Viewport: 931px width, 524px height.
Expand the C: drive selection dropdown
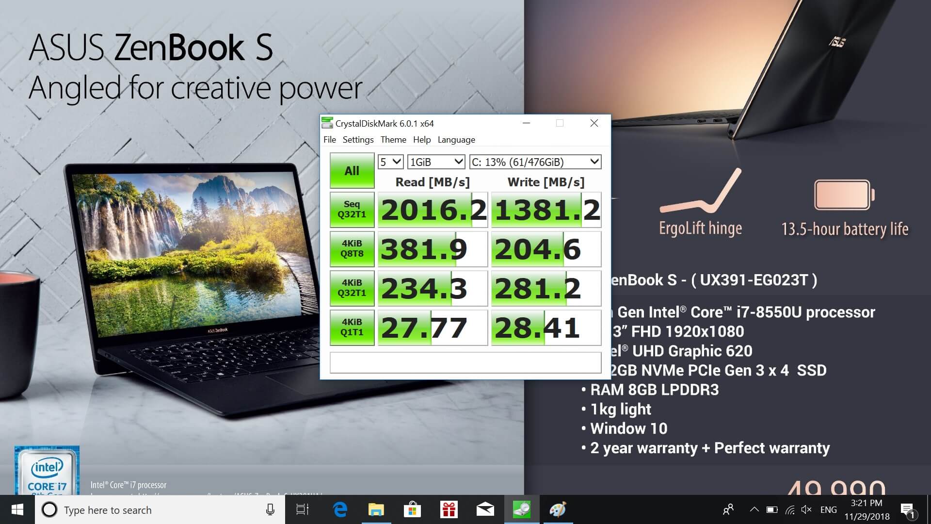tap(535, 162)
